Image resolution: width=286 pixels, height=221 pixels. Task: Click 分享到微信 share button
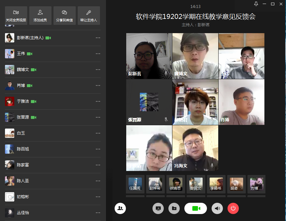coord(64,16)
